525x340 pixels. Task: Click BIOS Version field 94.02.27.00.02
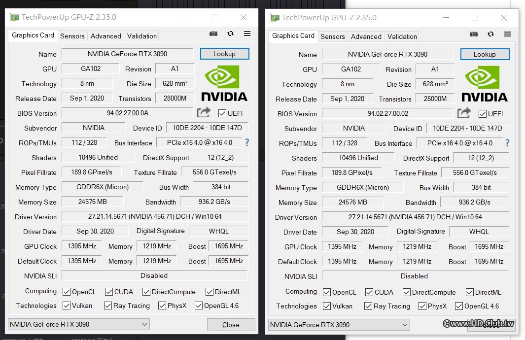pos(388,113)
